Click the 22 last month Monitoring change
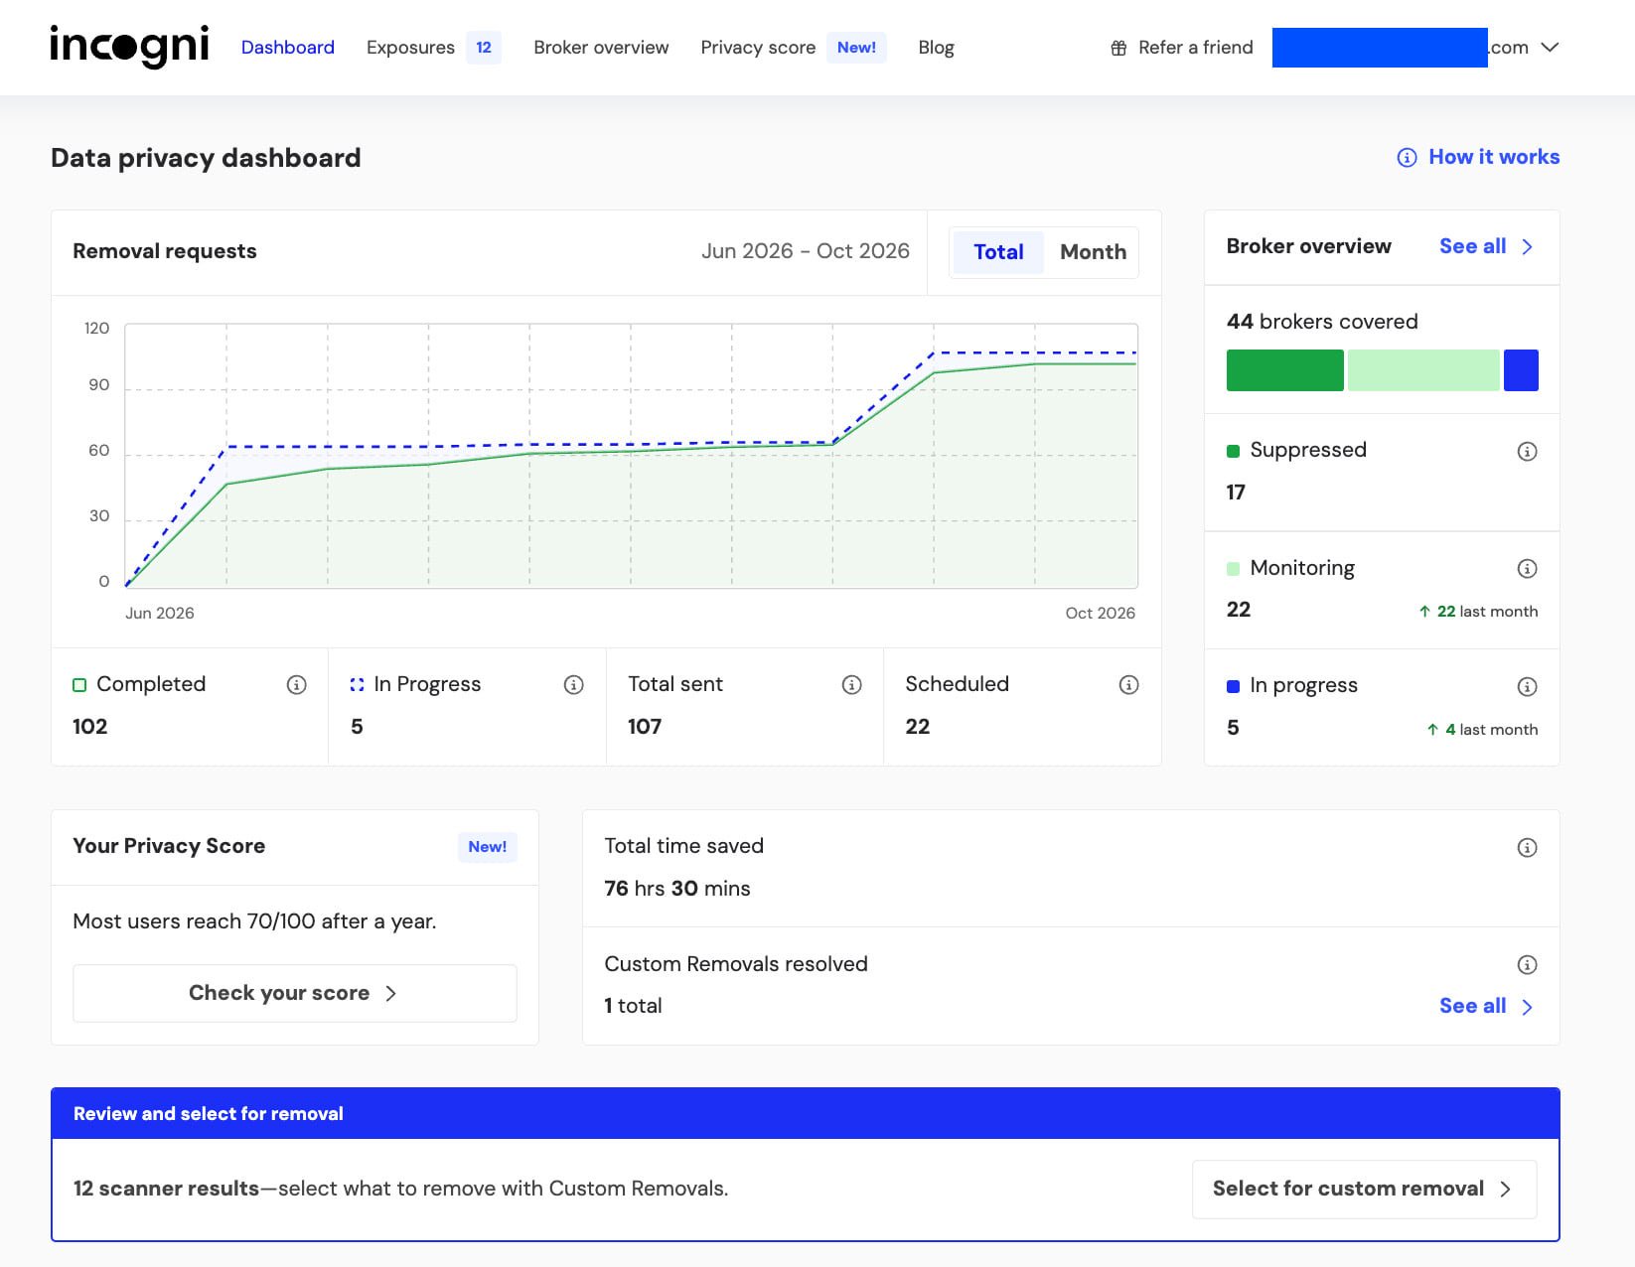Image resolution: width=1635 pixels, height=1267 pixels. coord(1478,612)
